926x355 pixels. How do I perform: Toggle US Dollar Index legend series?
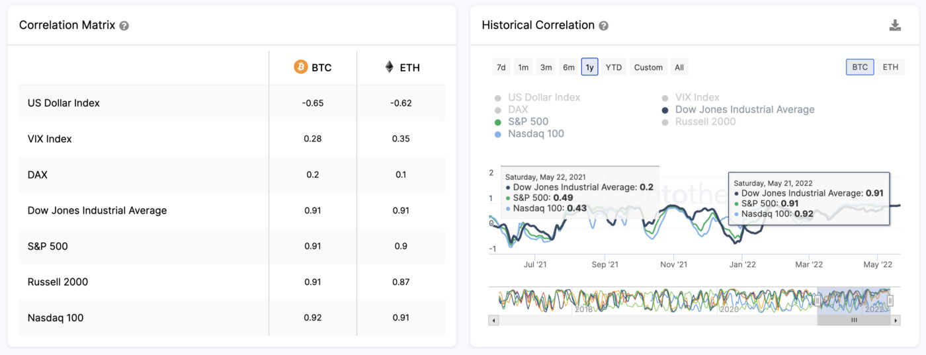tap(537, 97)
